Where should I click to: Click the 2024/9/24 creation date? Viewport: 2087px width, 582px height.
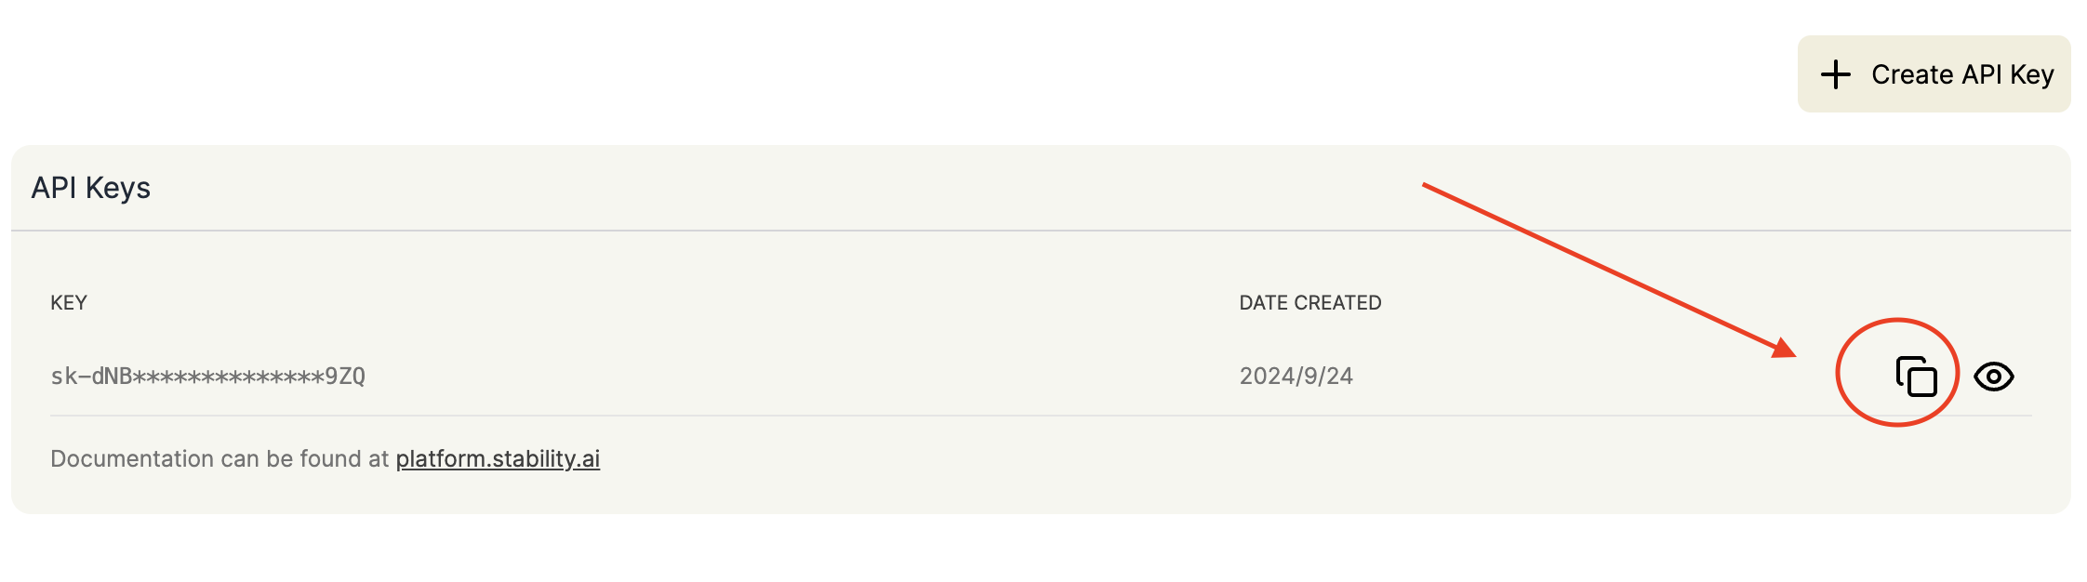[1296, 376]
